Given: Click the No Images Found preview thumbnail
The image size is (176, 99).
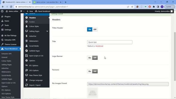Looking at the screenshot, I should (92, 93).
